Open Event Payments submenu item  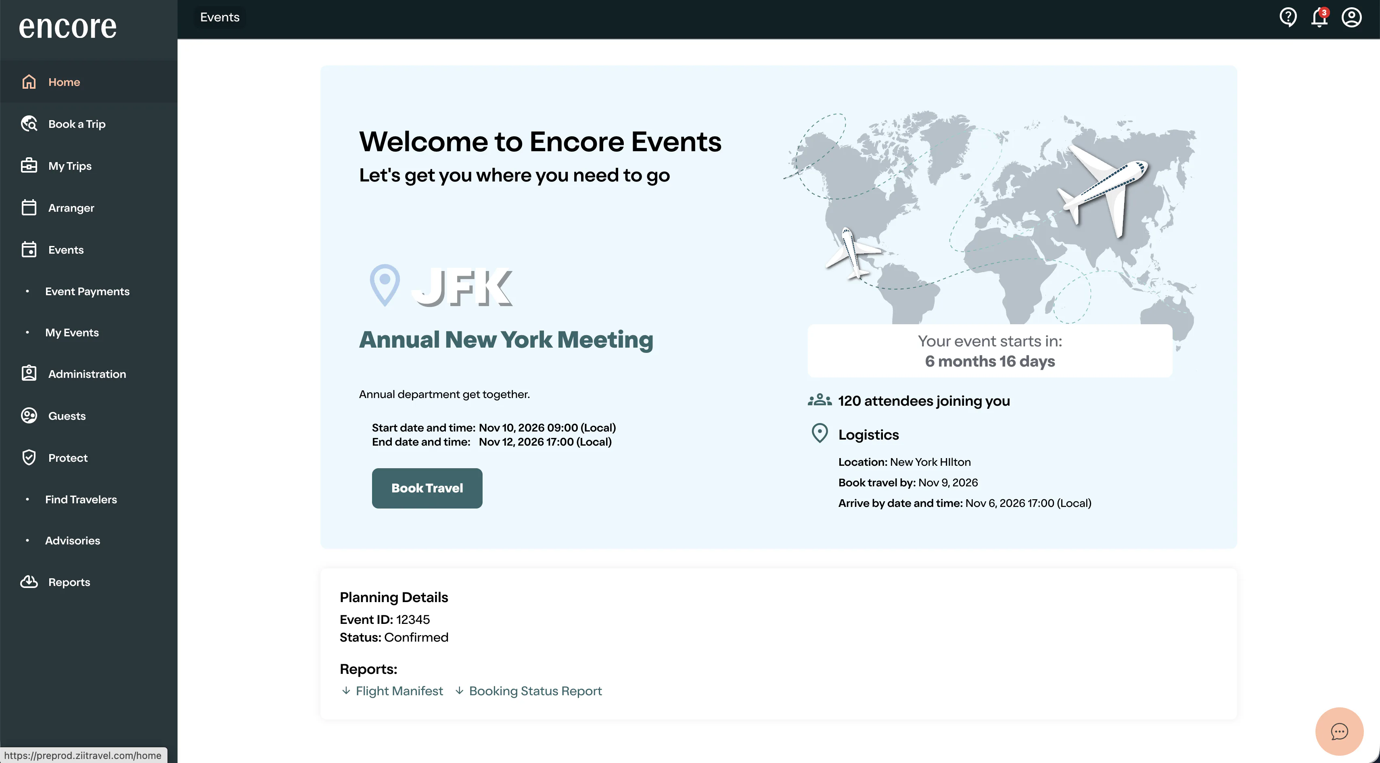(87, 291)
